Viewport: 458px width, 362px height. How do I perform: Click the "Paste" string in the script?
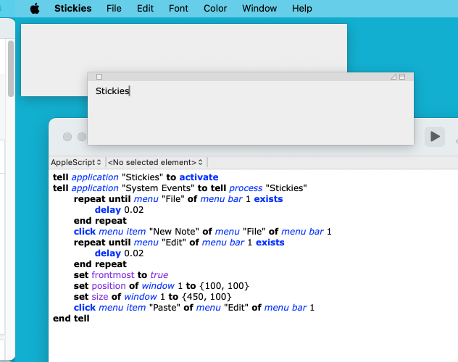point(165,308)
